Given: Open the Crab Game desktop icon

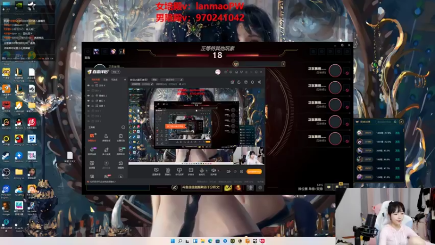Looking at the screenshot, I should coord(32,157).
